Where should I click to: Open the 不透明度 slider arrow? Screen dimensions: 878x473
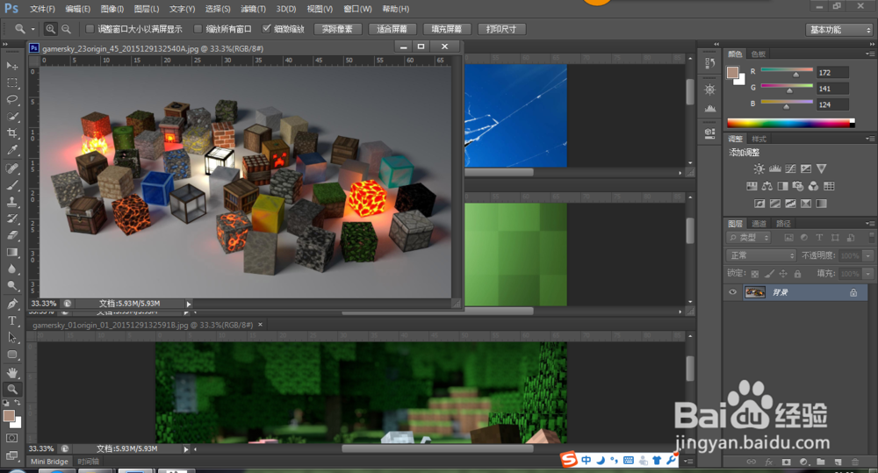[x=868, y=256]
